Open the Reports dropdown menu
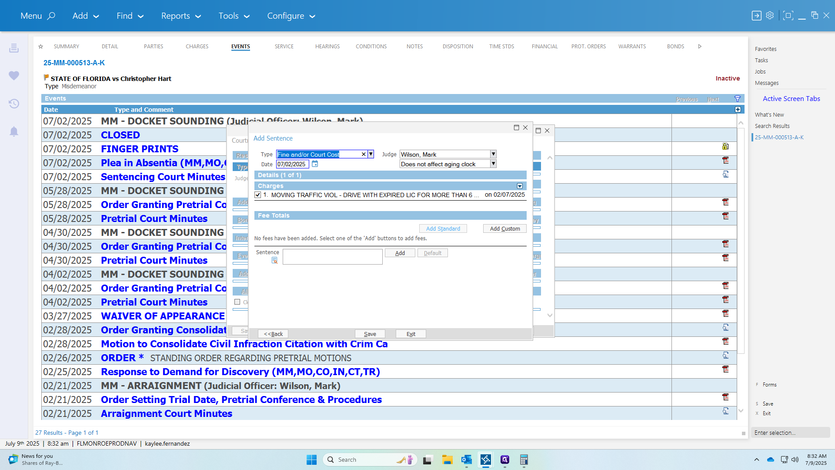The height and width of the screenshot is (470, 835). [x=181, y=16]
